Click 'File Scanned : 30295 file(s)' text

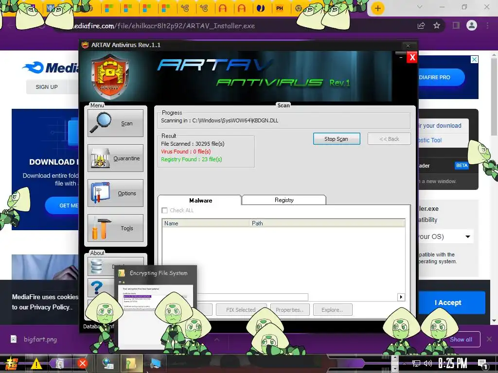pyautogui.click(x=193, y=143)
